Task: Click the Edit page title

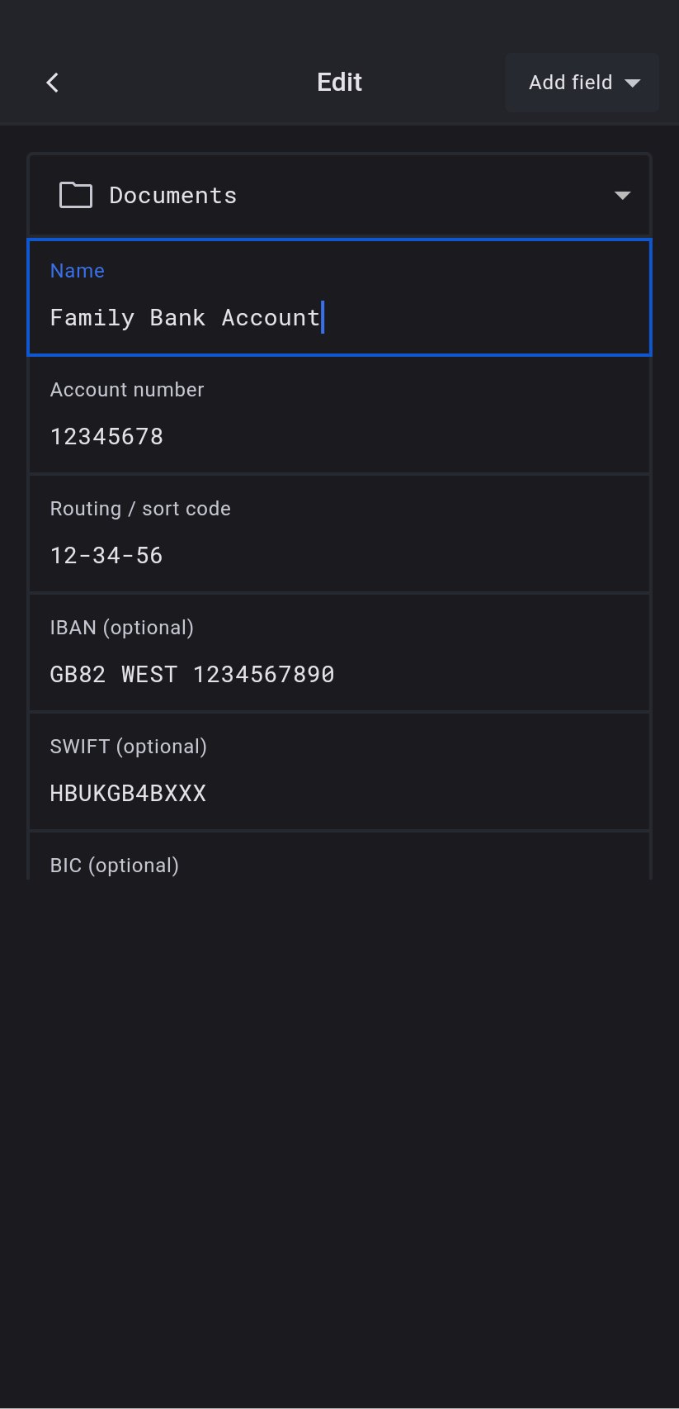Action: coord(339,83)
